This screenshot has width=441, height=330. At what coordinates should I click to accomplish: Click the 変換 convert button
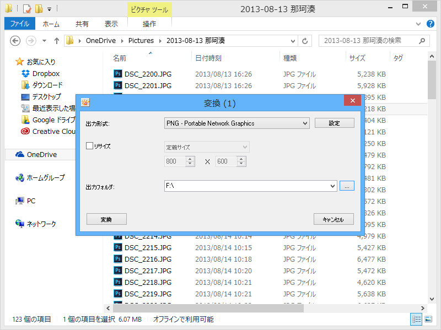[106, 219]
